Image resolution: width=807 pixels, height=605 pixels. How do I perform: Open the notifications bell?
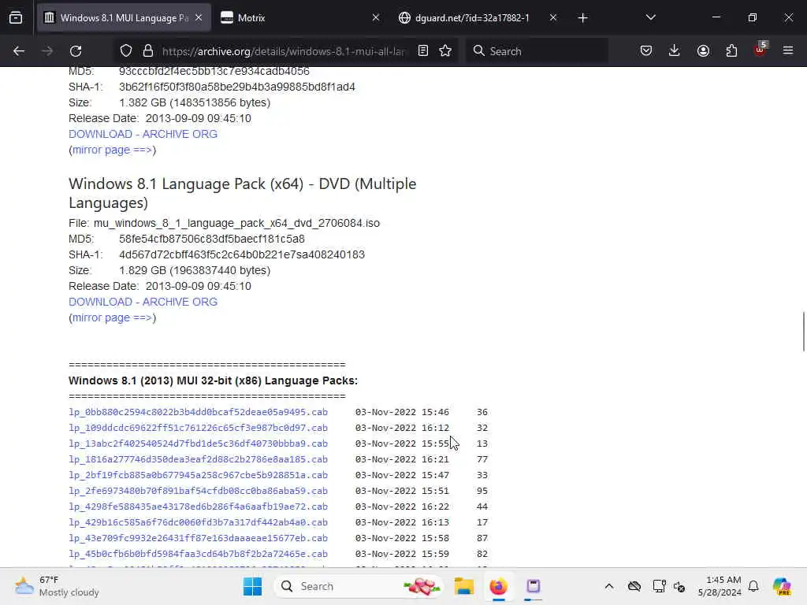753,586
